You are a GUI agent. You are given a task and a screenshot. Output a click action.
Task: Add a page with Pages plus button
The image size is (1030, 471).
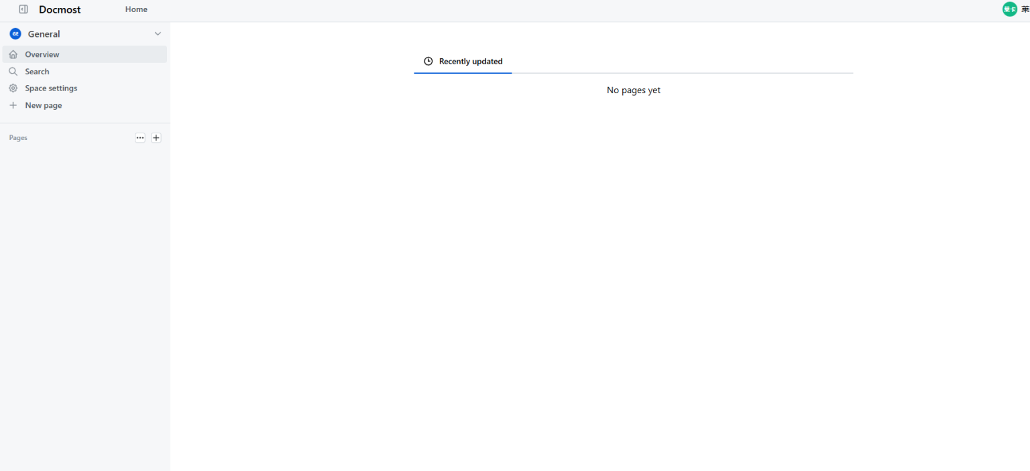pyautogui.click(x=156, y=138)
